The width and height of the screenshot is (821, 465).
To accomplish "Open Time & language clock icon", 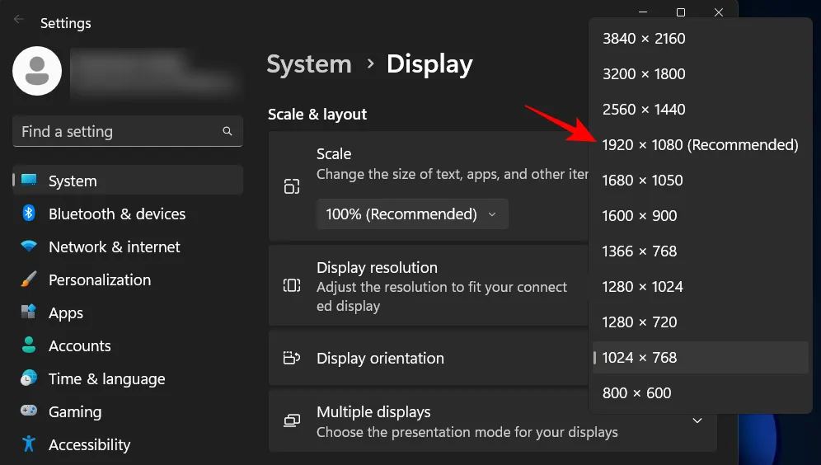I will (30, 378).
